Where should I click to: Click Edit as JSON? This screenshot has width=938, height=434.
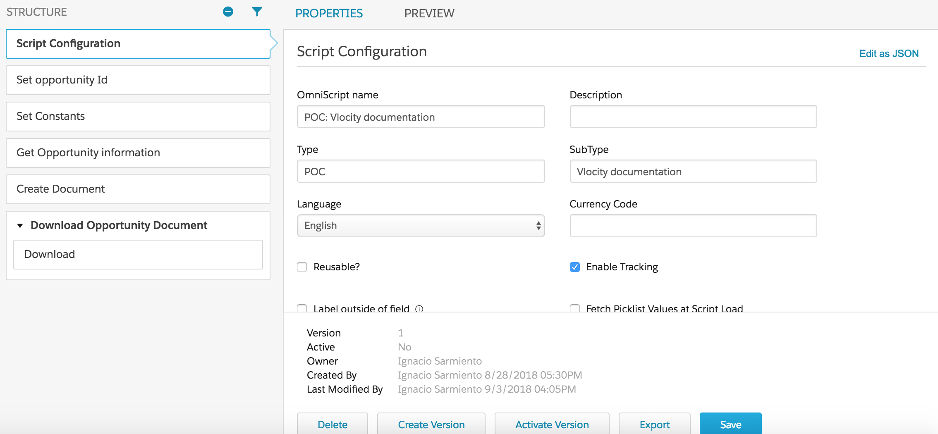(888, 53)
